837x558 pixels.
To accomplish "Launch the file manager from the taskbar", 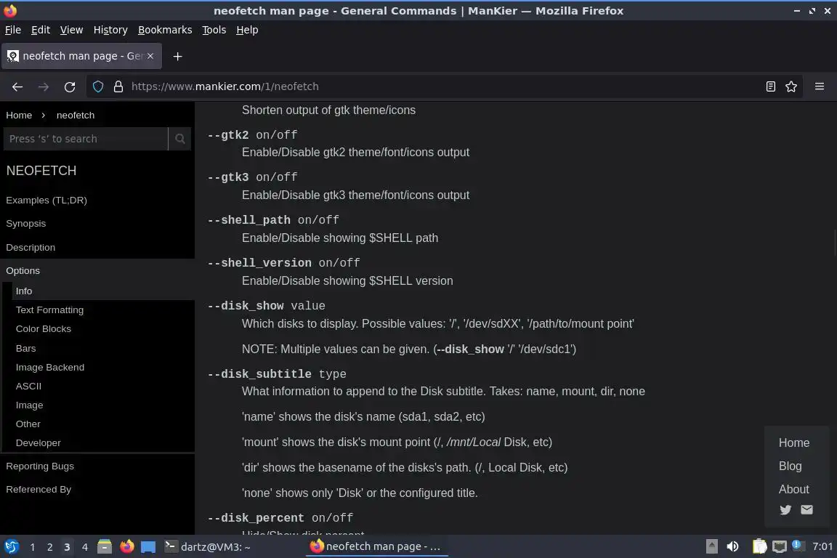I will pyautogui.click(x=105, y=546).
